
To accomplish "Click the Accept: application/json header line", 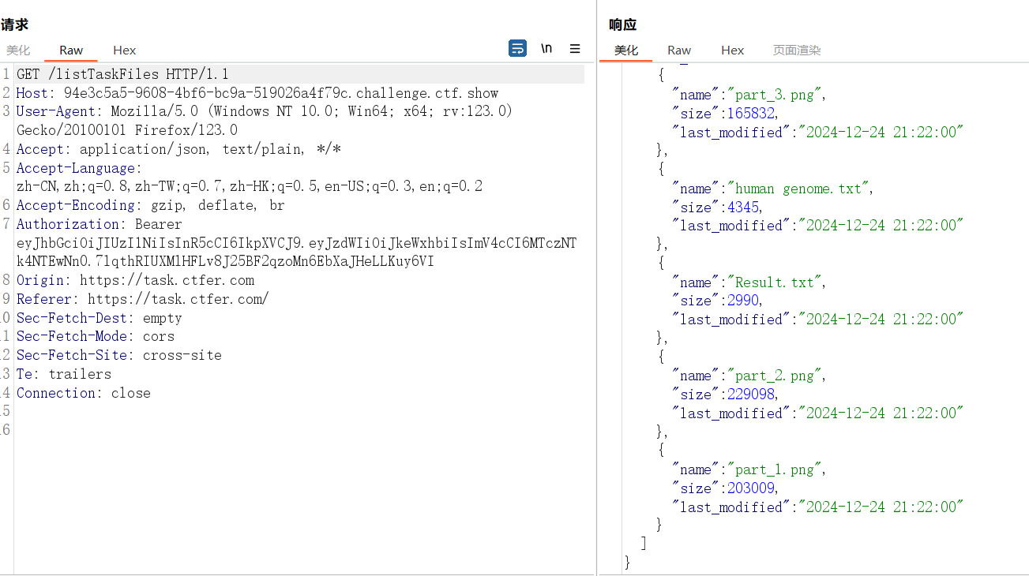I will point(178,149).
